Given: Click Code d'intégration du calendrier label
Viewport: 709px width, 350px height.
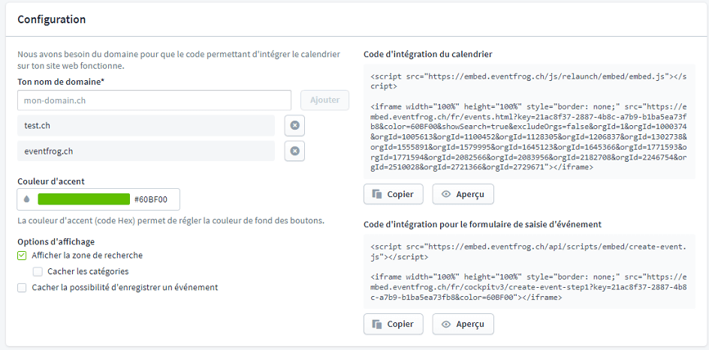Looking at the screenshot, I should point(427,54).
